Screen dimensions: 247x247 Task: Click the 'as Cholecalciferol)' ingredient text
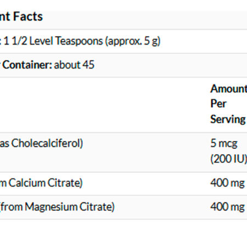coord(41,143)
